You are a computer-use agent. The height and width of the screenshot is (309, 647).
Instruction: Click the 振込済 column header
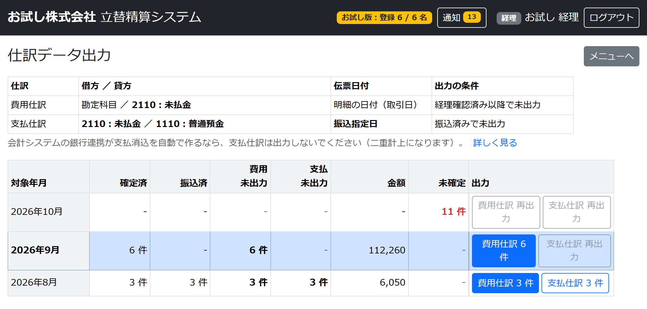pyautogui.click(x=180, y=177)
